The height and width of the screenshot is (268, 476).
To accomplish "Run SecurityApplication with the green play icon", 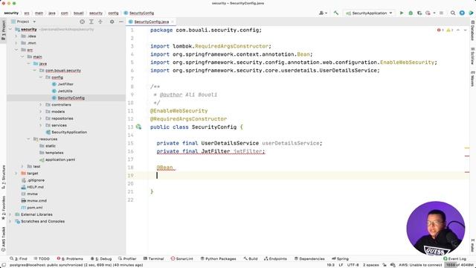I will (x=402, y=13).
